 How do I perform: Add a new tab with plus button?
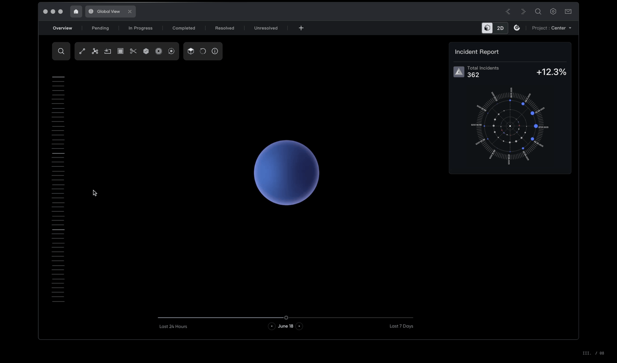[x=301, y=28]
